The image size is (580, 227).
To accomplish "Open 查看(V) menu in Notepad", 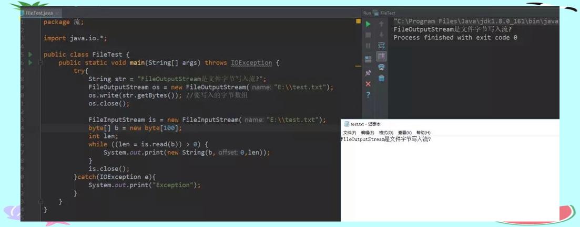I will click(405, 133).
